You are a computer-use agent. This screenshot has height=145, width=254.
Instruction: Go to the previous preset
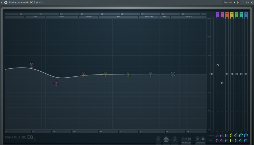click(x=235, y=3)
